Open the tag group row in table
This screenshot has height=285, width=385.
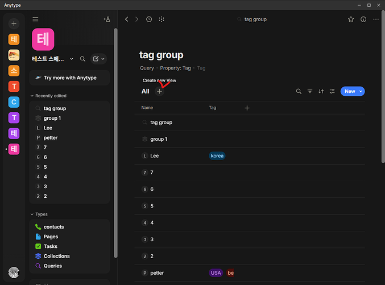point(250,123)
